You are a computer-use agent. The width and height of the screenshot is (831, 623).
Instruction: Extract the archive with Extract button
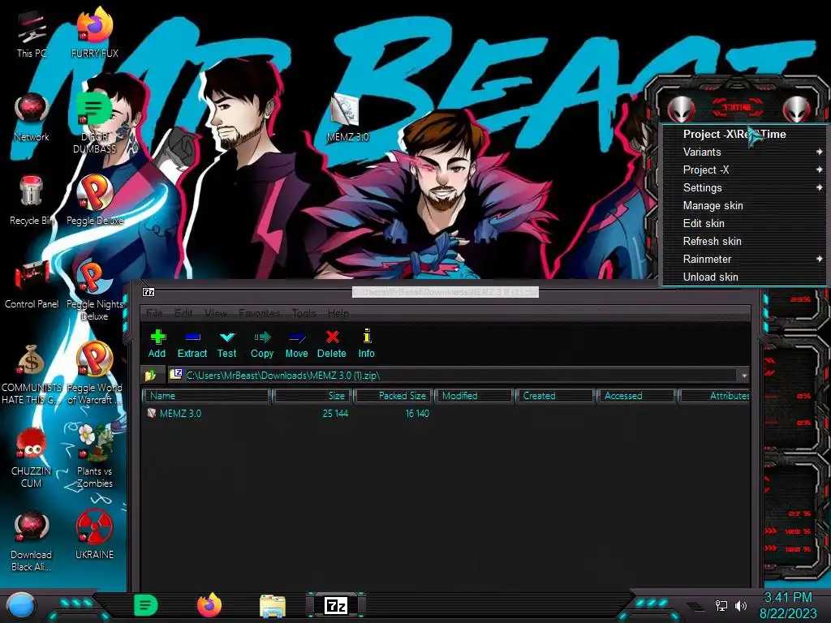tap(192, 343)
